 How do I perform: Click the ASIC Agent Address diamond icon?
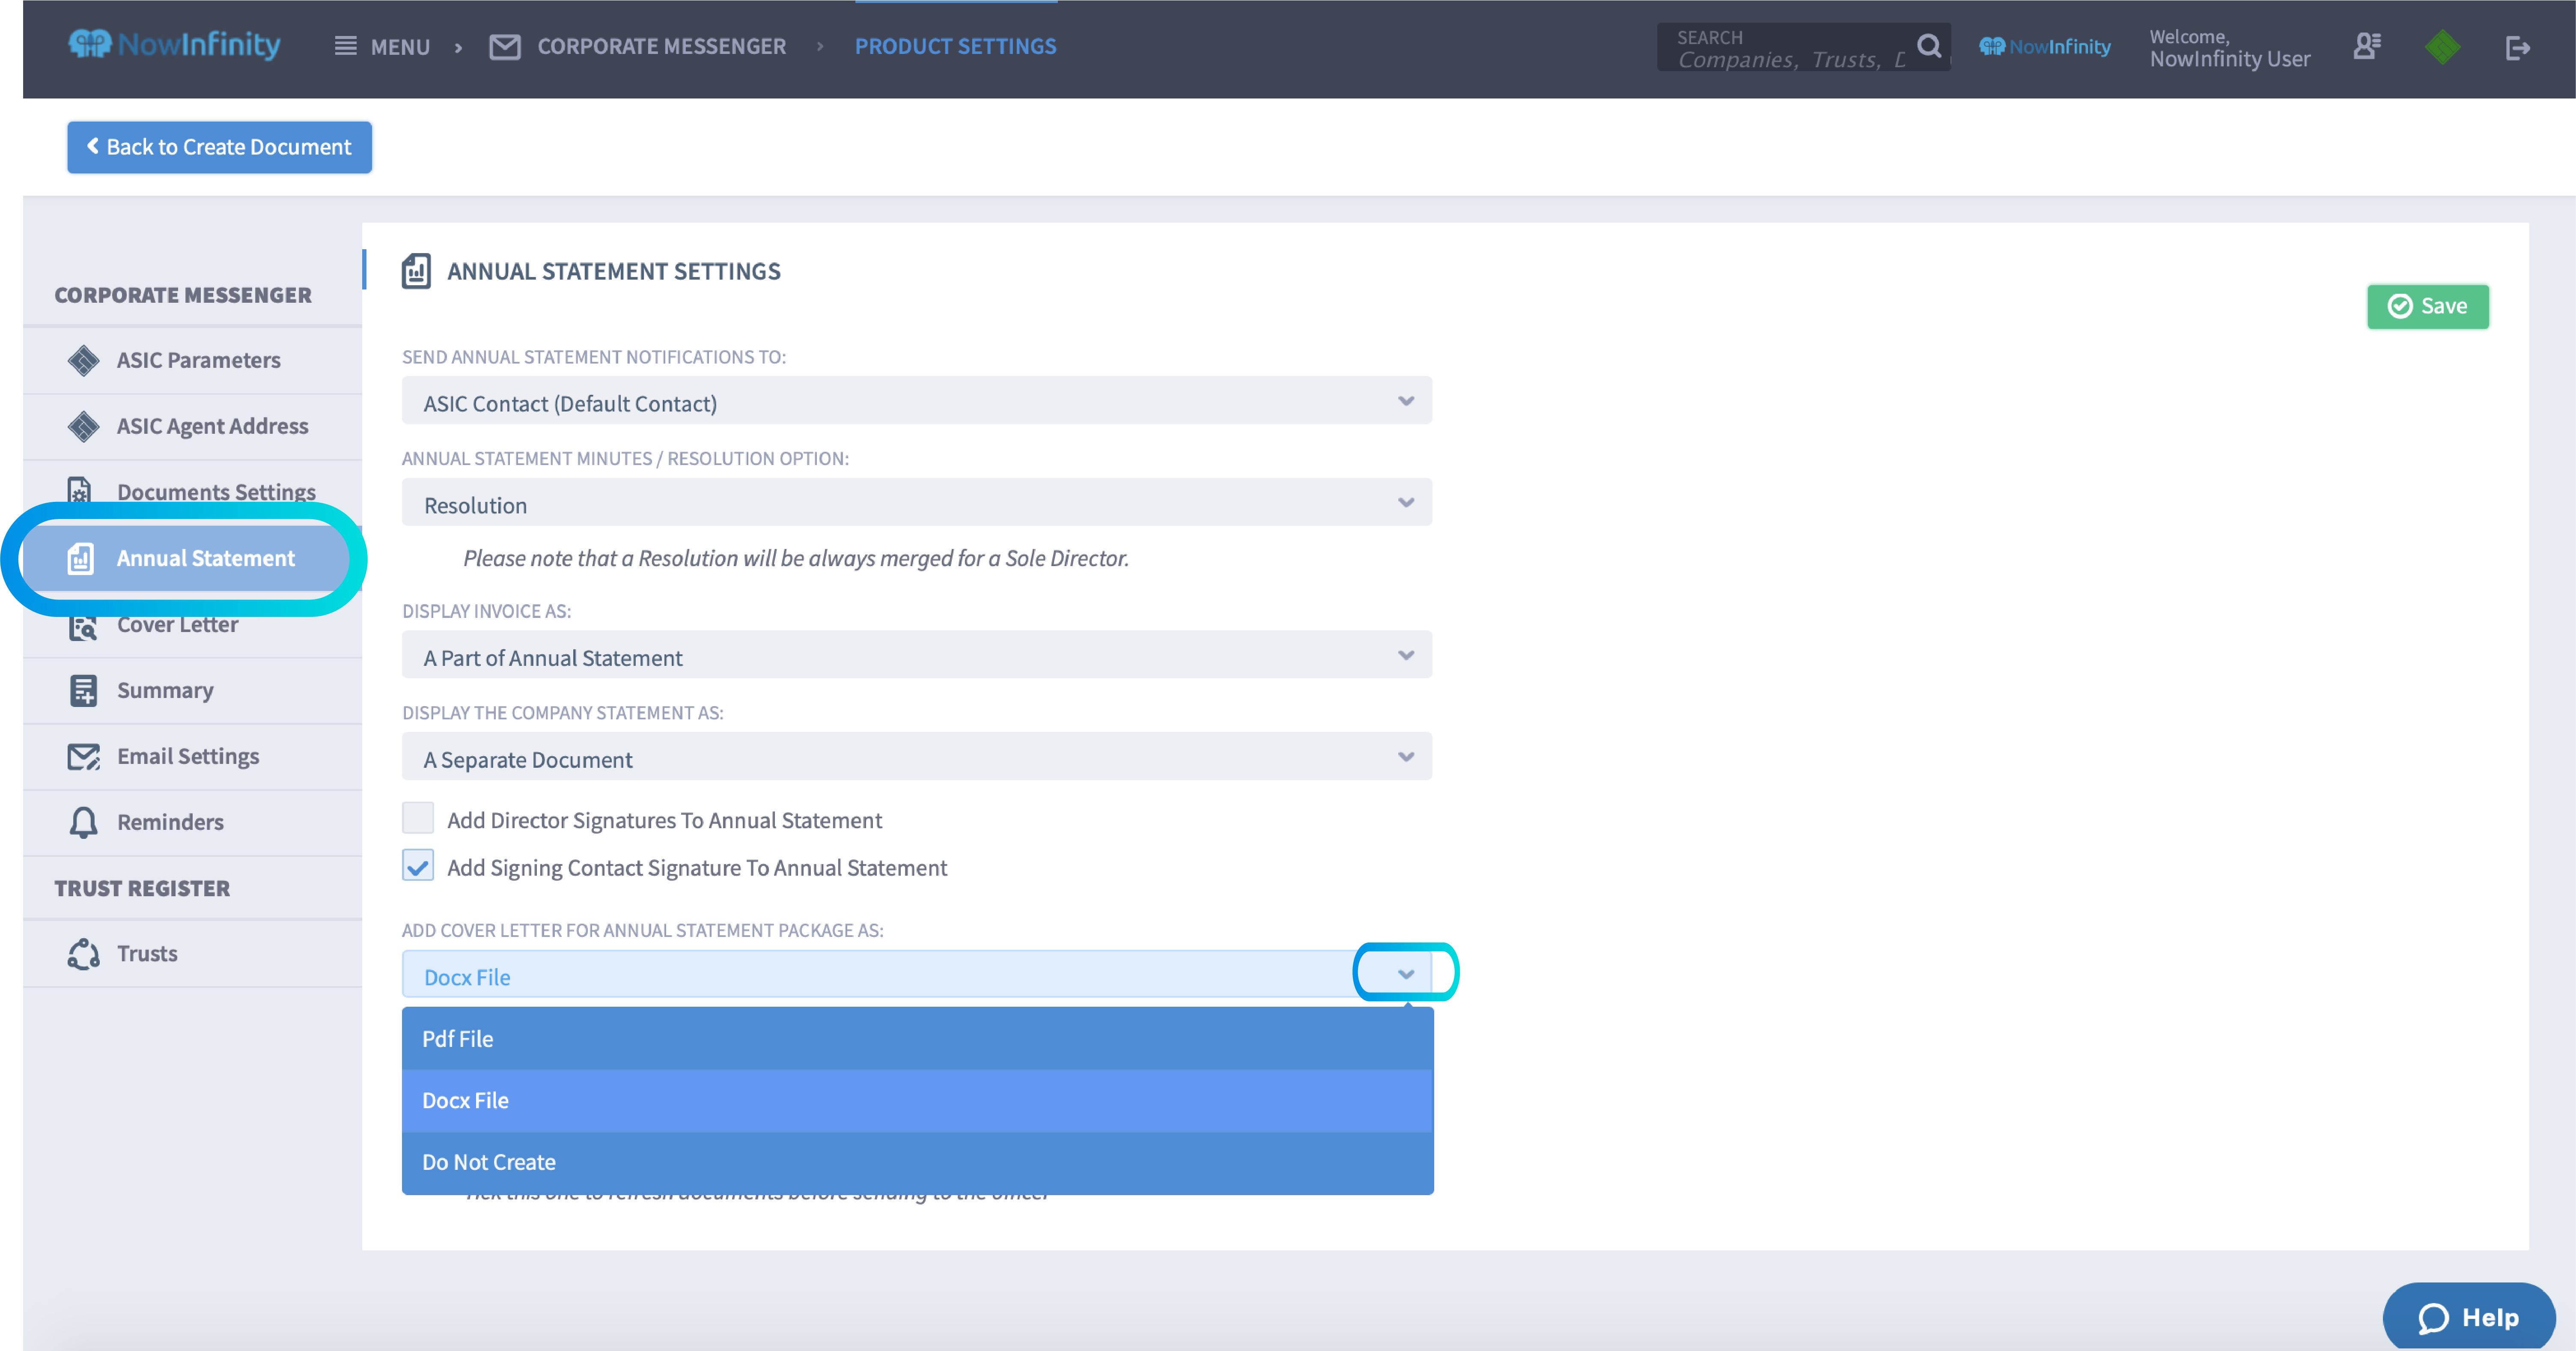[83, 426]
